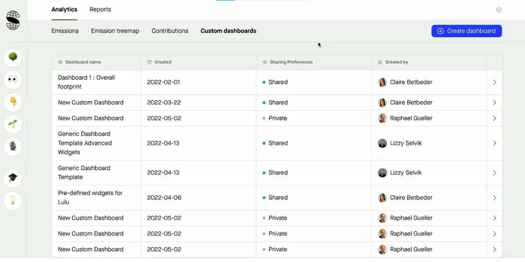Open the 2022-03-22 New Custom Dashboard chevron
The width and height of the screenshot is (525, 262).
(x=494, y=103)
